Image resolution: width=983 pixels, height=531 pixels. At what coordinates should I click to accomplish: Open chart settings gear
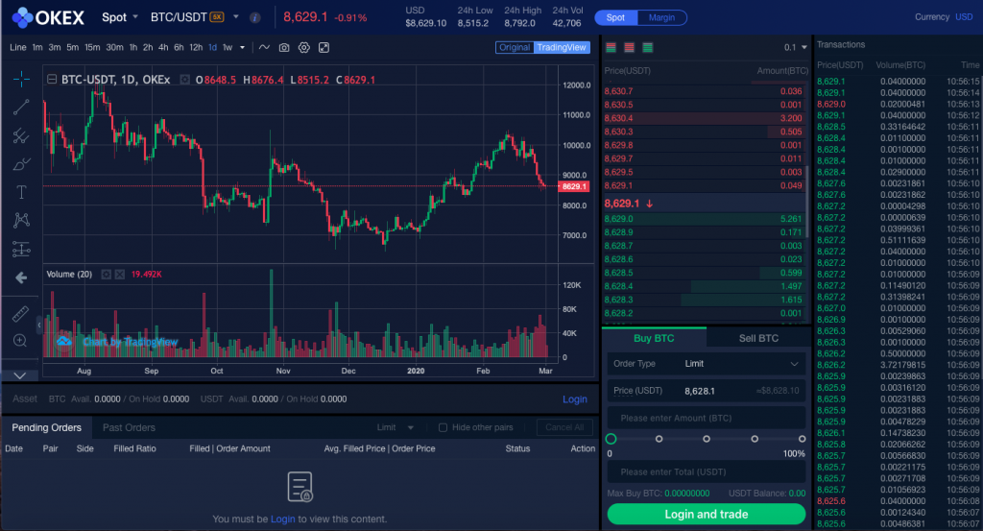[x=304, y=48]
